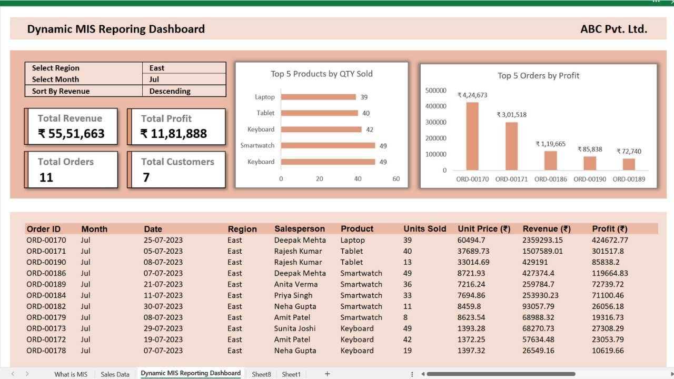The image size is (674, 379).
Task: Select unit price cell 8459.8
Action: tap(469, 306)
